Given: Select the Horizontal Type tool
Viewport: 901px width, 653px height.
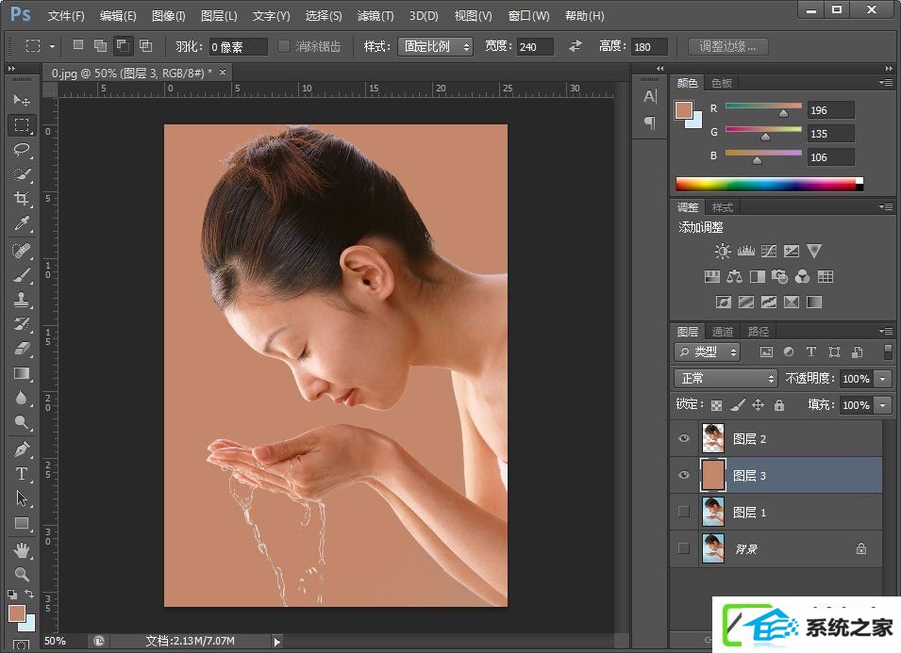Looking at the screenshot, I should pyautogui.click(x=22, y=473).
